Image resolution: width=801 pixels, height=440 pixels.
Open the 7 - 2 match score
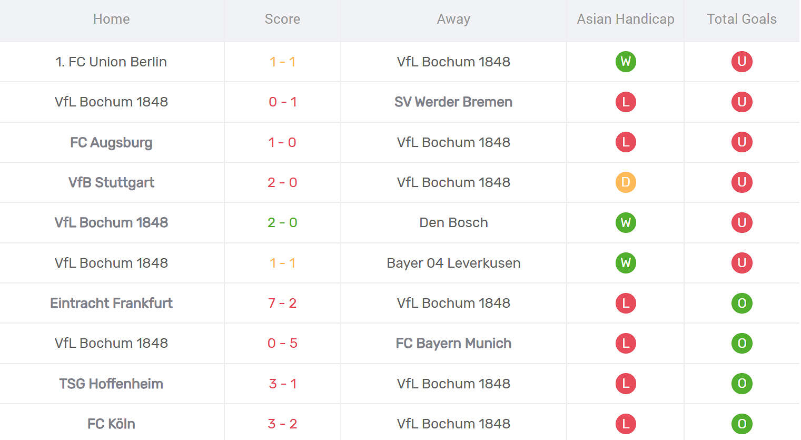pyautogui.click(x=282, y=303)
